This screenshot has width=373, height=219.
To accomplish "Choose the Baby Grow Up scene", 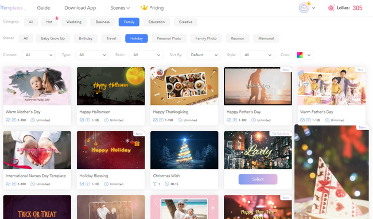I will pyautogui.click(x=53, y=38).
